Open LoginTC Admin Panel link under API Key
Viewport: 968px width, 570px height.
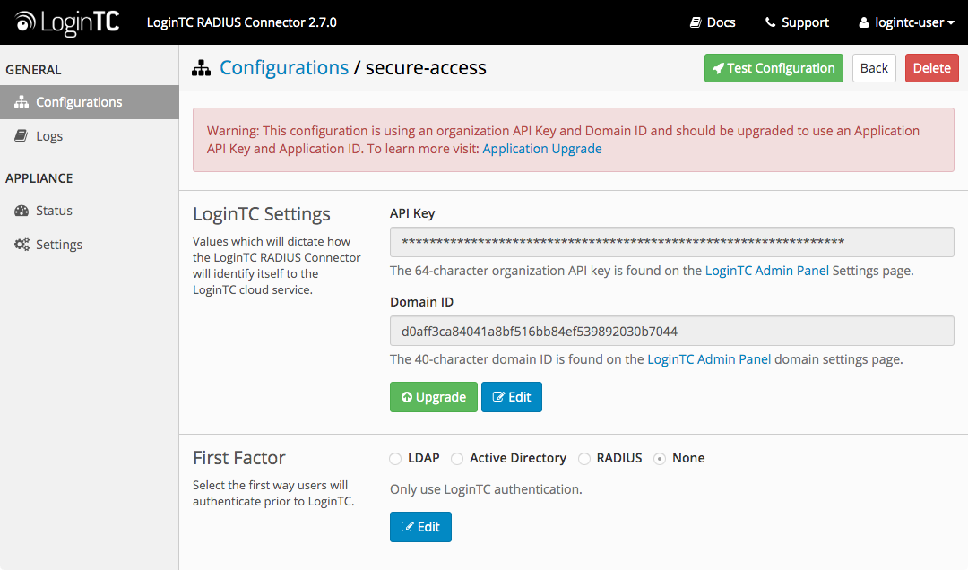pos(766,271)
